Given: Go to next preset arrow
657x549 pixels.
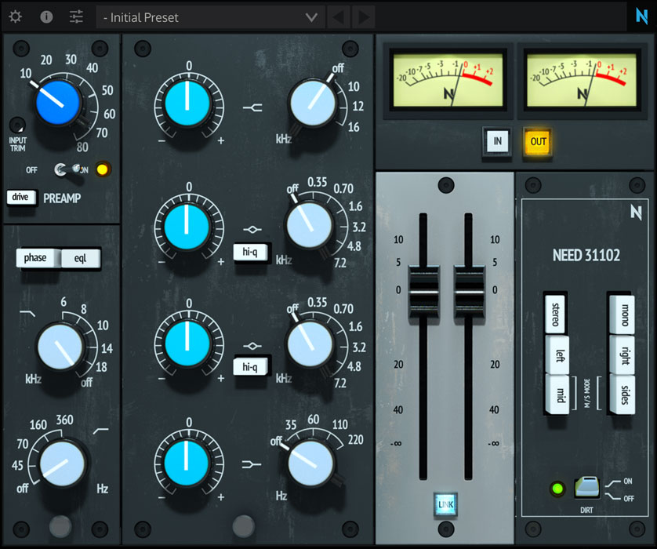Looking at the screenshot, I should coord(363,17).
